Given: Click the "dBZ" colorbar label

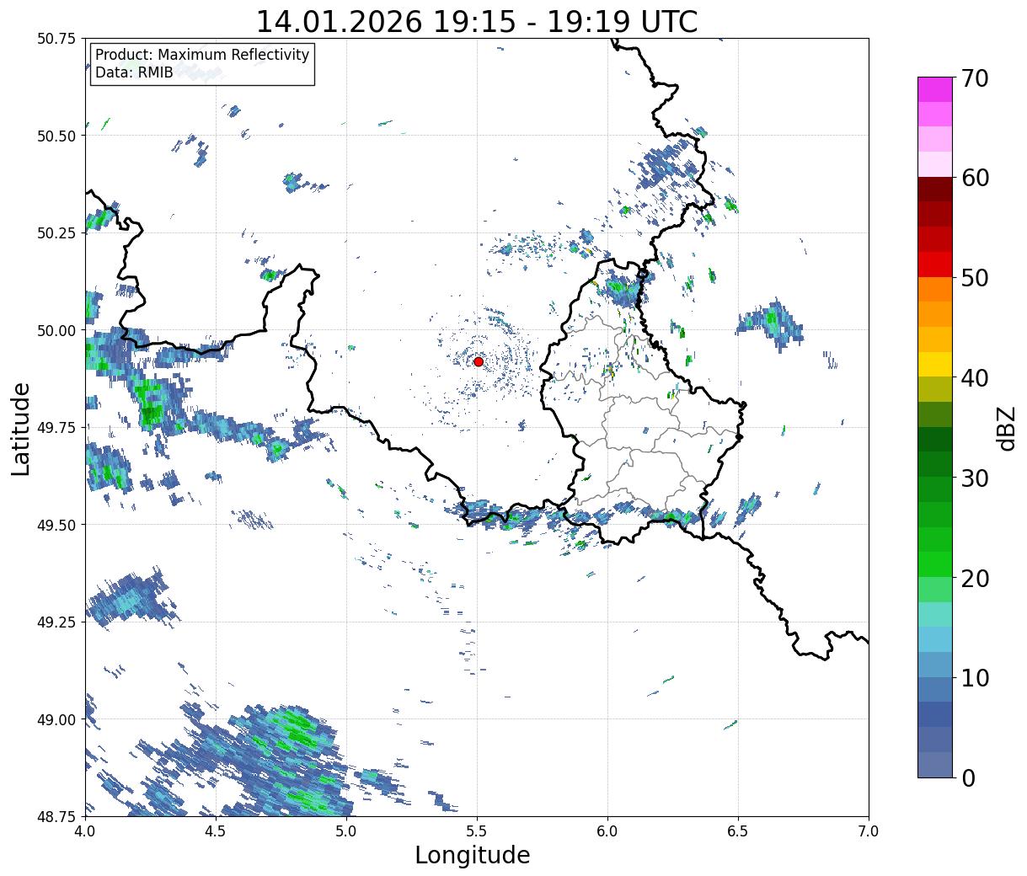Looking at the screenshot, I should click(x=1005, y=428).
